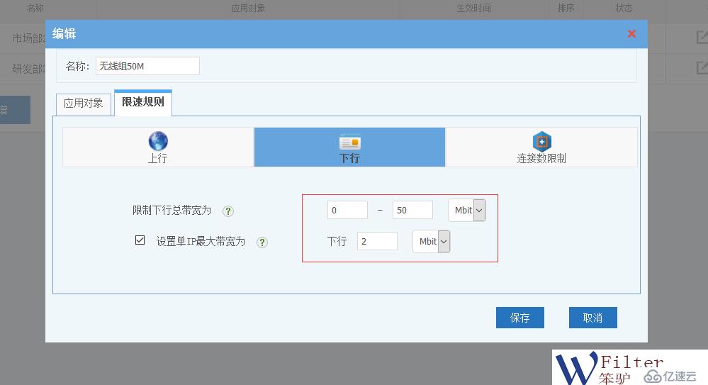Click the 连接数限制 cube icon

541,140
